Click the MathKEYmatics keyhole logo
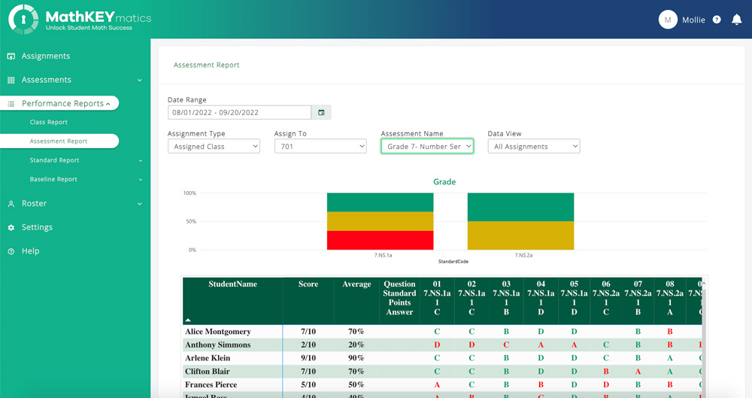The height and width of the screenshot is (398, 752). [23, 20]
